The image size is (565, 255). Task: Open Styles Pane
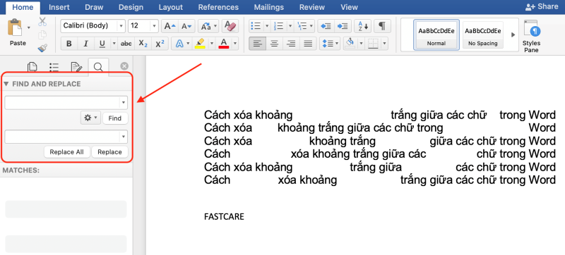pos(531,36)
